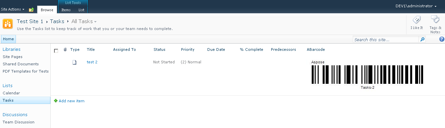Screen dimensions: 445x128
Task: Open the Tags & Notes icon
Action: [435, 20]
